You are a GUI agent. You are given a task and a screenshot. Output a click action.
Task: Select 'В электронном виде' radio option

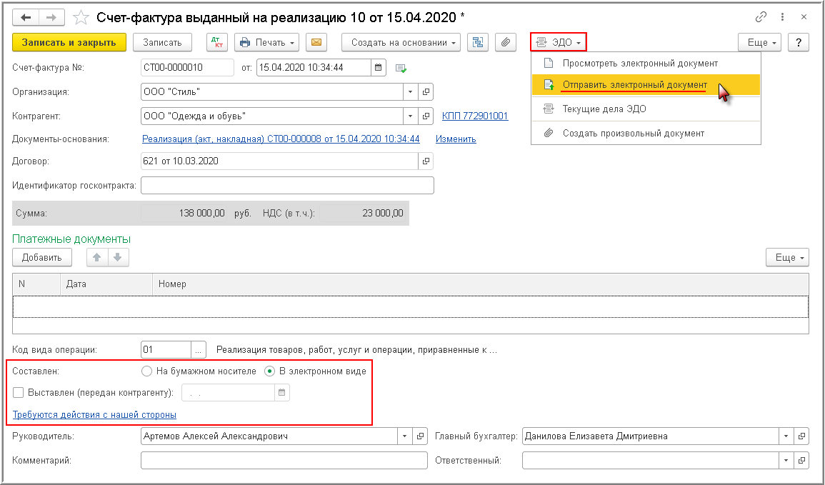[x=270, y=371]
